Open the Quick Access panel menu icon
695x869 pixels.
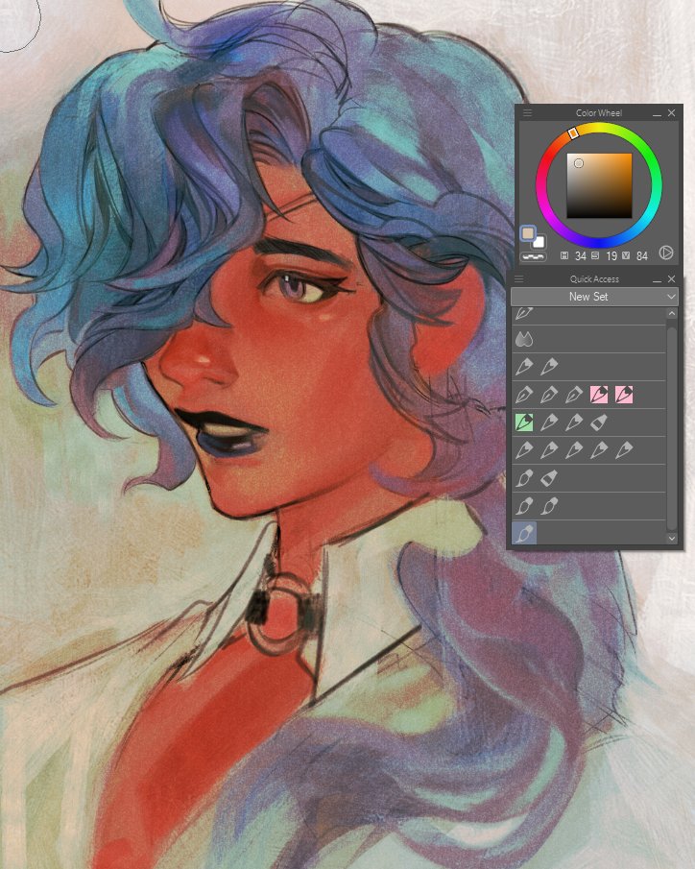(519, 278)
